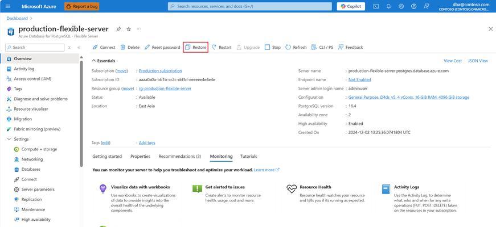
Task: Collapse the Essentials section
Action: [104, 61]
